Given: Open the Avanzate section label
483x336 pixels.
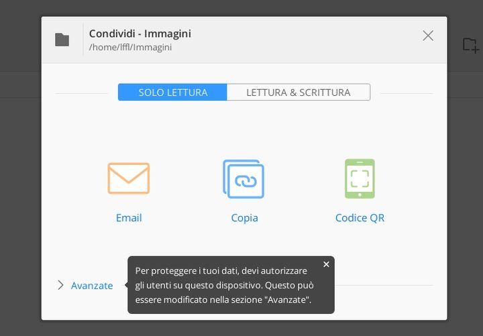Looking at the screenshot, I should 92,285.
